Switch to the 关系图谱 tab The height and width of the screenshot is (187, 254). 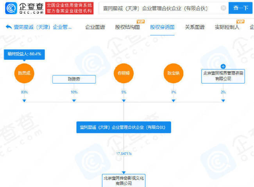pos(195,27)
